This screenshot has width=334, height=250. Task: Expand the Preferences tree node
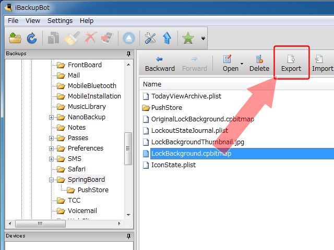pos(51,148)
